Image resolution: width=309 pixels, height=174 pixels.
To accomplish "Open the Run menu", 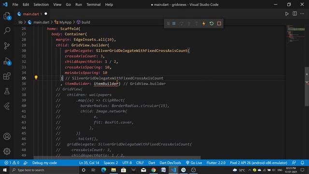I will coord(78,4).
